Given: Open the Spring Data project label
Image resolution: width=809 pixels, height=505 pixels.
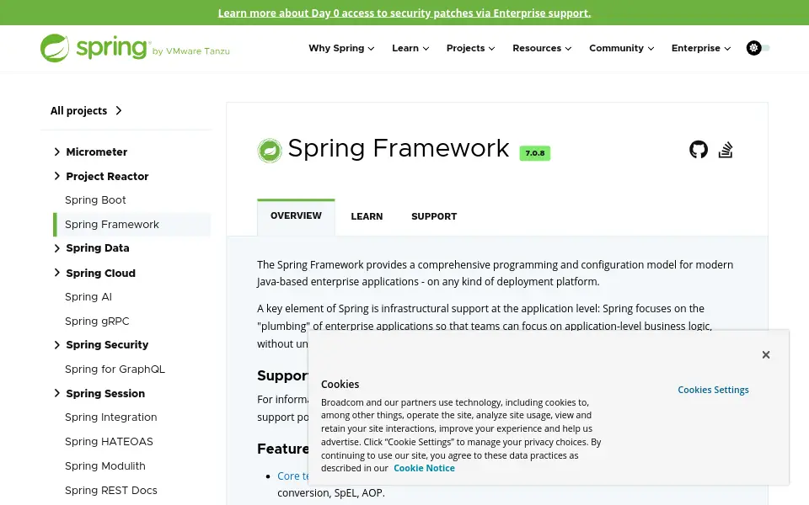Looking at the screenshot, I should click(98, 247).
